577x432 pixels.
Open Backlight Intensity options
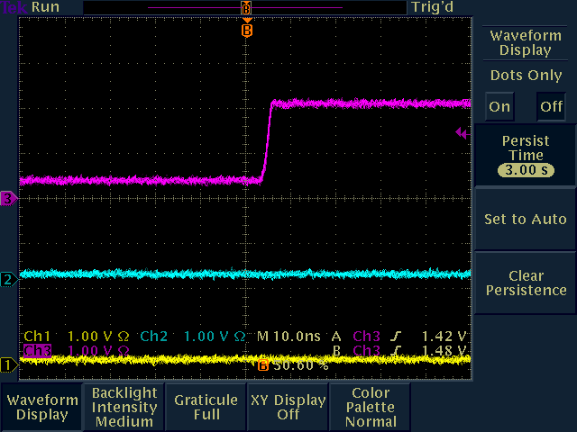[x=124, y=407]
